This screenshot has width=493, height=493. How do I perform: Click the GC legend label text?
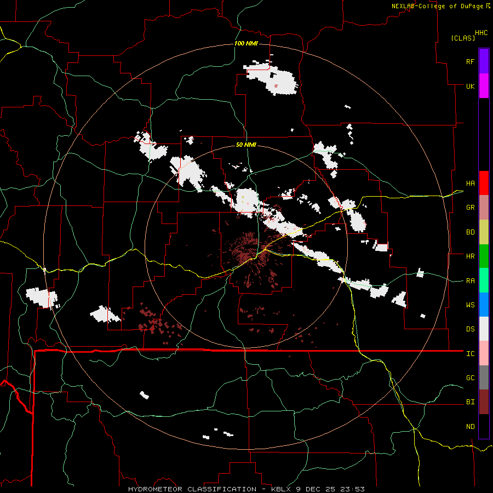click(x=470, y=378)
